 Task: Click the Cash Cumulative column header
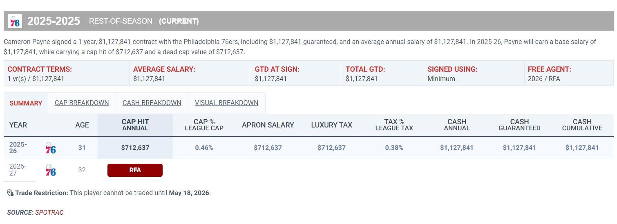click(x=582, y=125)
